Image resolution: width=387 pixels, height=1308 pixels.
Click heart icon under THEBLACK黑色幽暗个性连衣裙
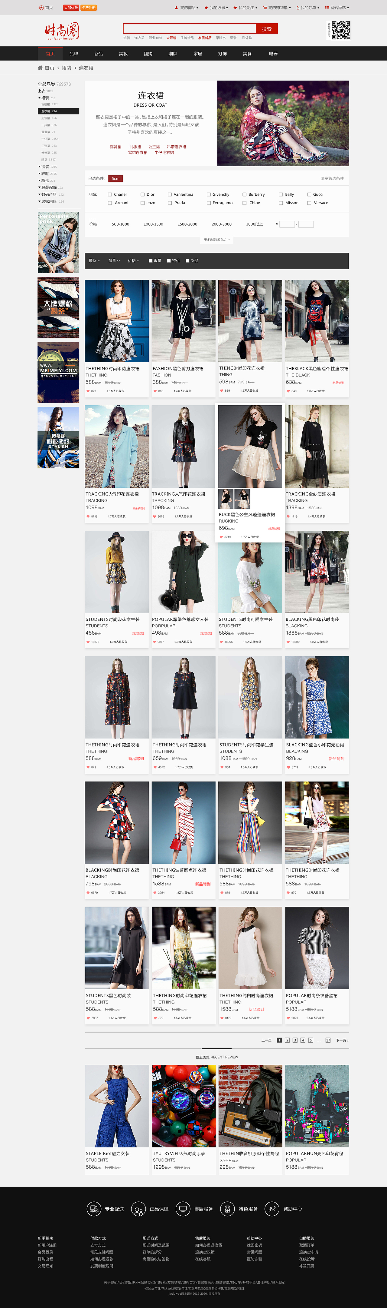[288, 391]
